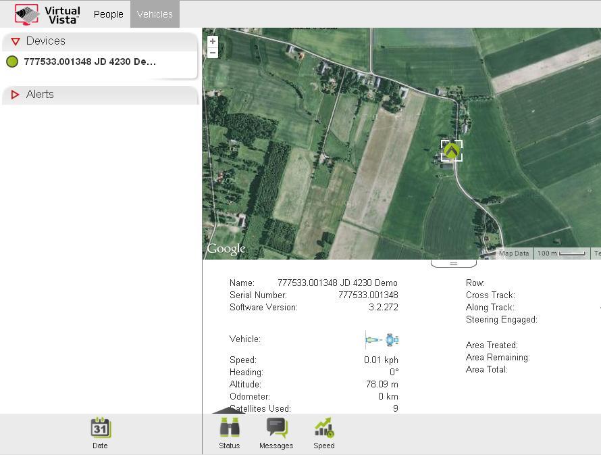Zoom out on the map
This screenshot has width=601, height=455.
click(x=213, y=53)
